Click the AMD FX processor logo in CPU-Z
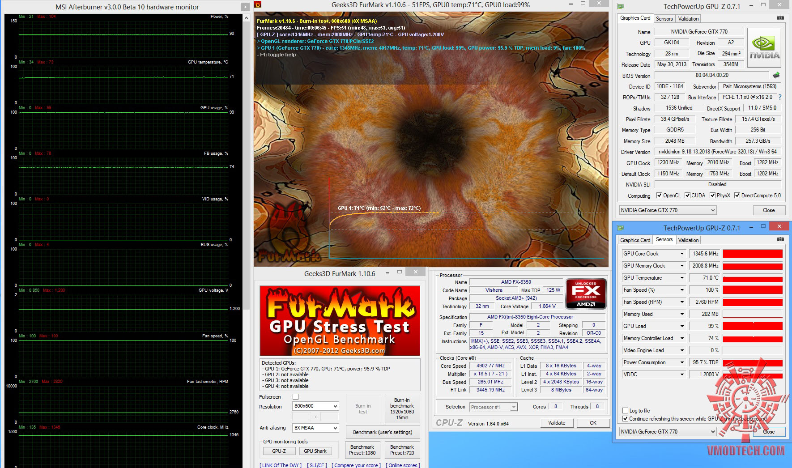The width and height of the screenshot is (792, 468). pyautogui.click(x=586, y=294)
